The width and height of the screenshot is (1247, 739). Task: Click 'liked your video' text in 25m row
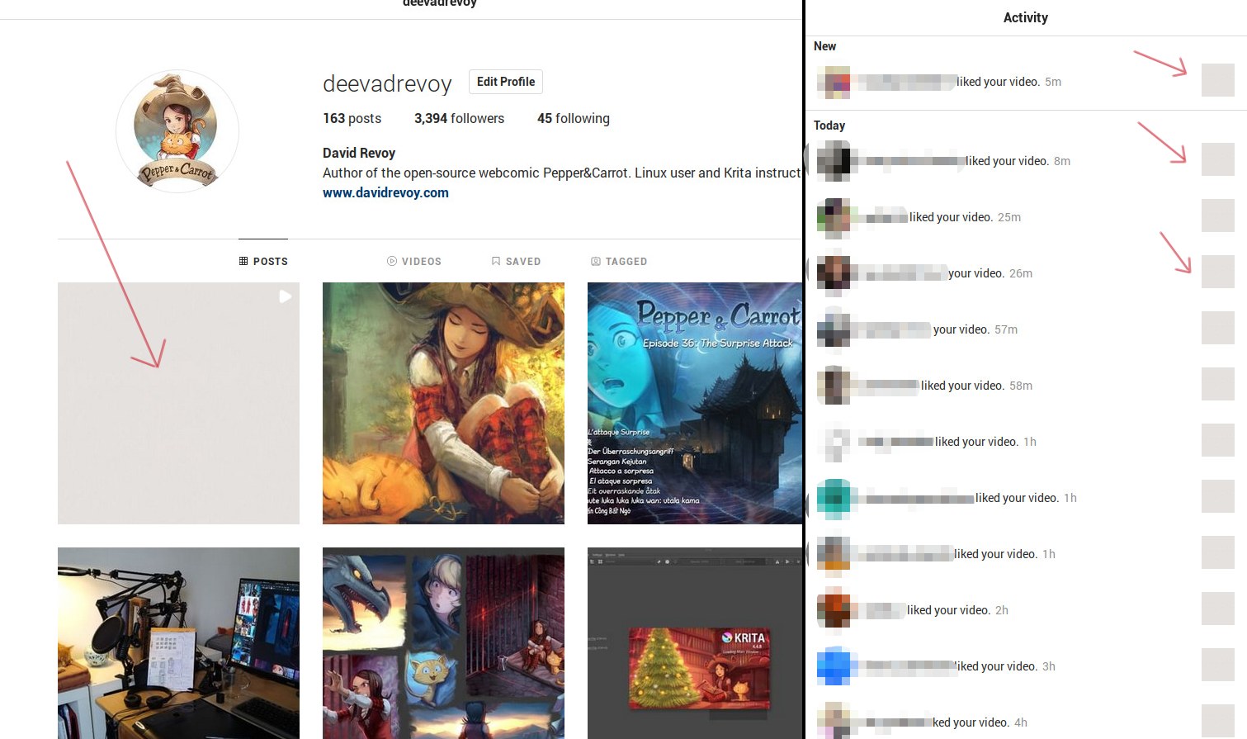pos(951,217)
